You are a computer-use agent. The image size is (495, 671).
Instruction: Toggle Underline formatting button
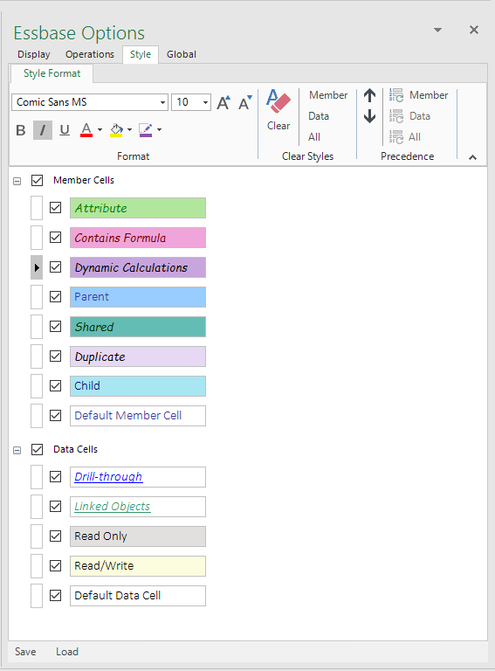(65, 130)
